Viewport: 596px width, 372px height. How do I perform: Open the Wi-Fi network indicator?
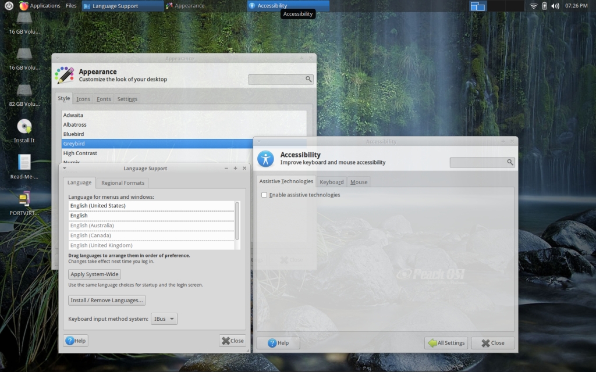pyautogui.click(x=534, y=6)
